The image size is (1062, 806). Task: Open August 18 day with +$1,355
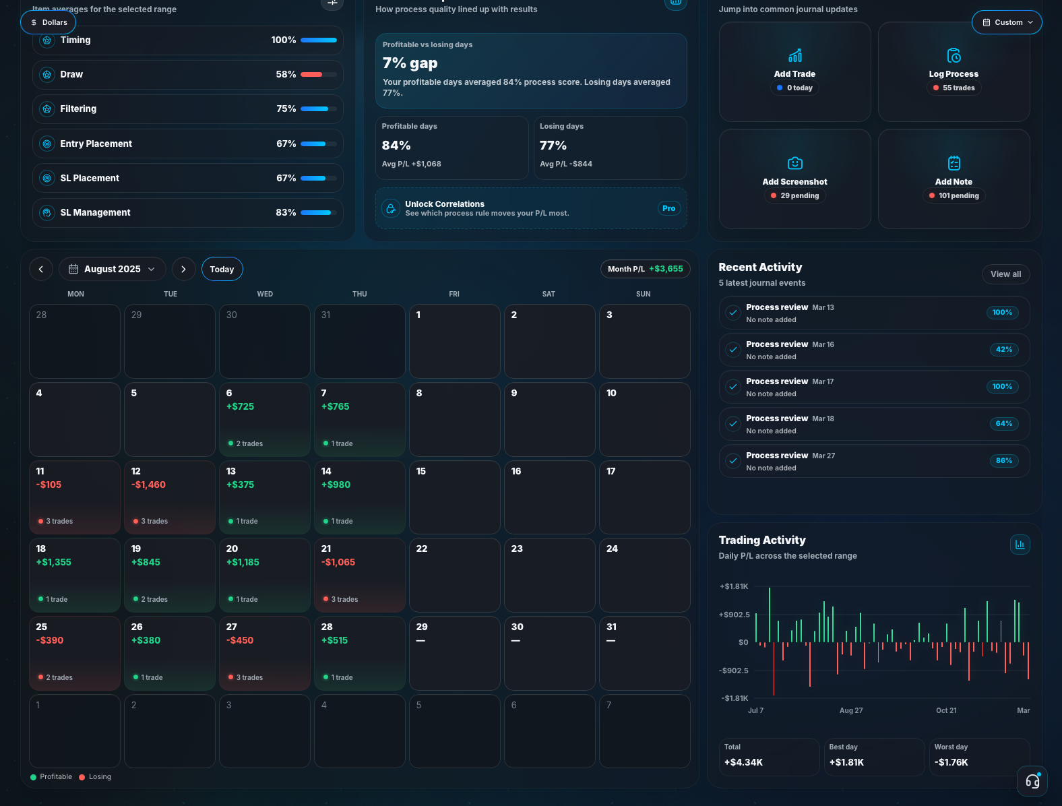pyautogui.click(x=75, y=575)
